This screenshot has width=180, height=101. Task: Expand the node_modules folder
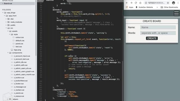6,22
